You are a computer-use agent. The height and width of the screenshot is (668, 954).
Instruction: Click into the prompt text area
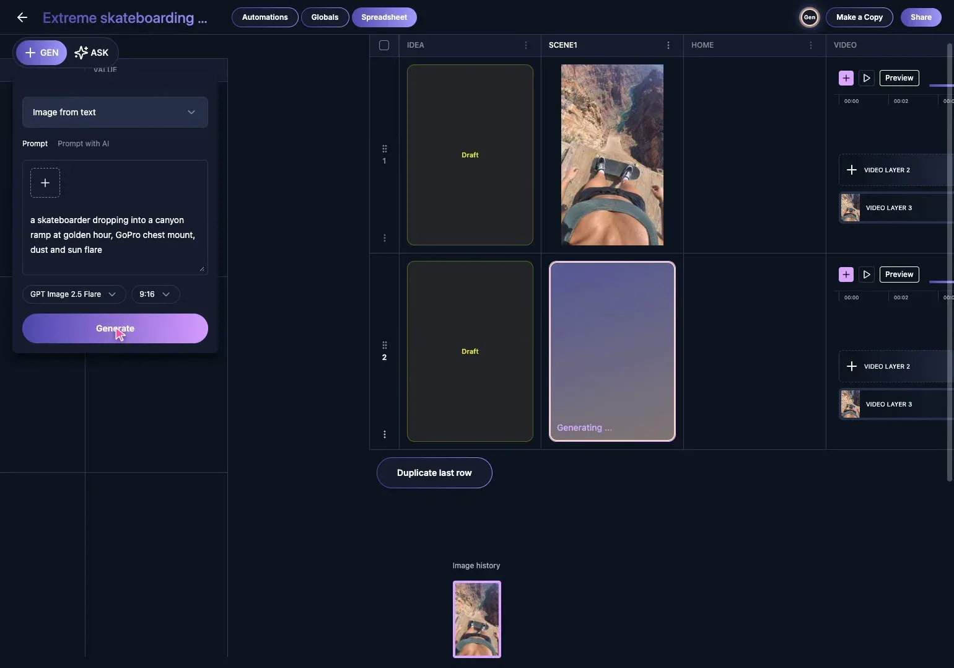(115, 235)
